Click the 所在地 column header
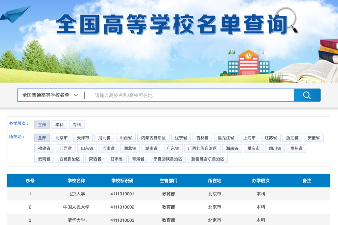This screenshot has height=225, width=338. (215, 181)
